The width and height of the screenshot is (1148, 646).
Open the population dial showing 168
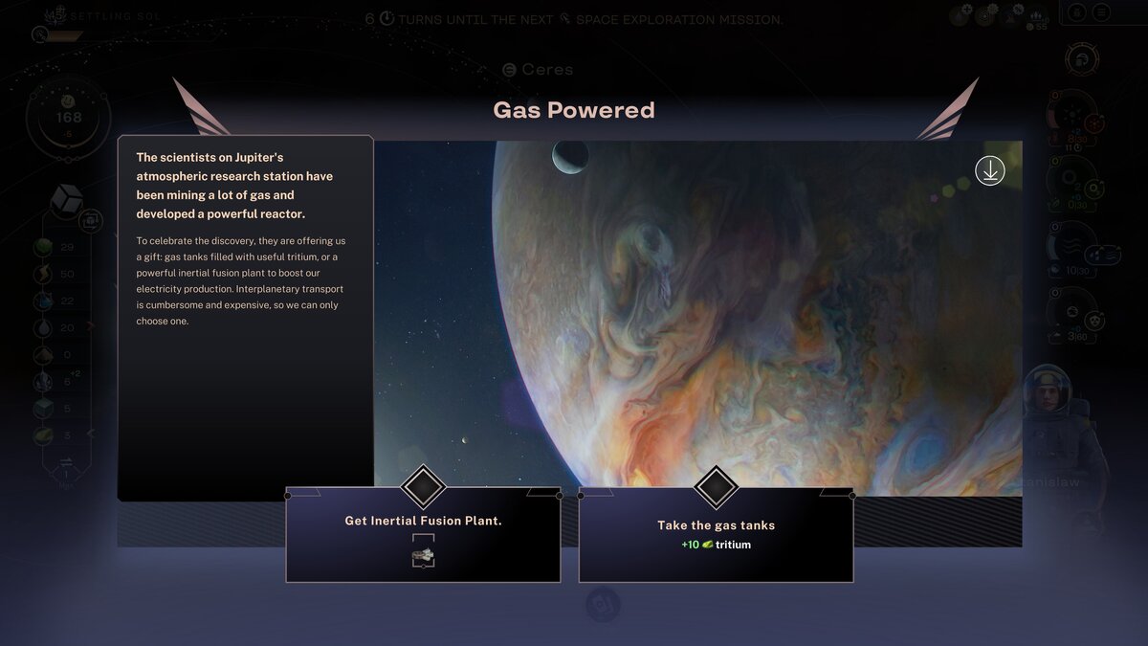coord(69,120)
